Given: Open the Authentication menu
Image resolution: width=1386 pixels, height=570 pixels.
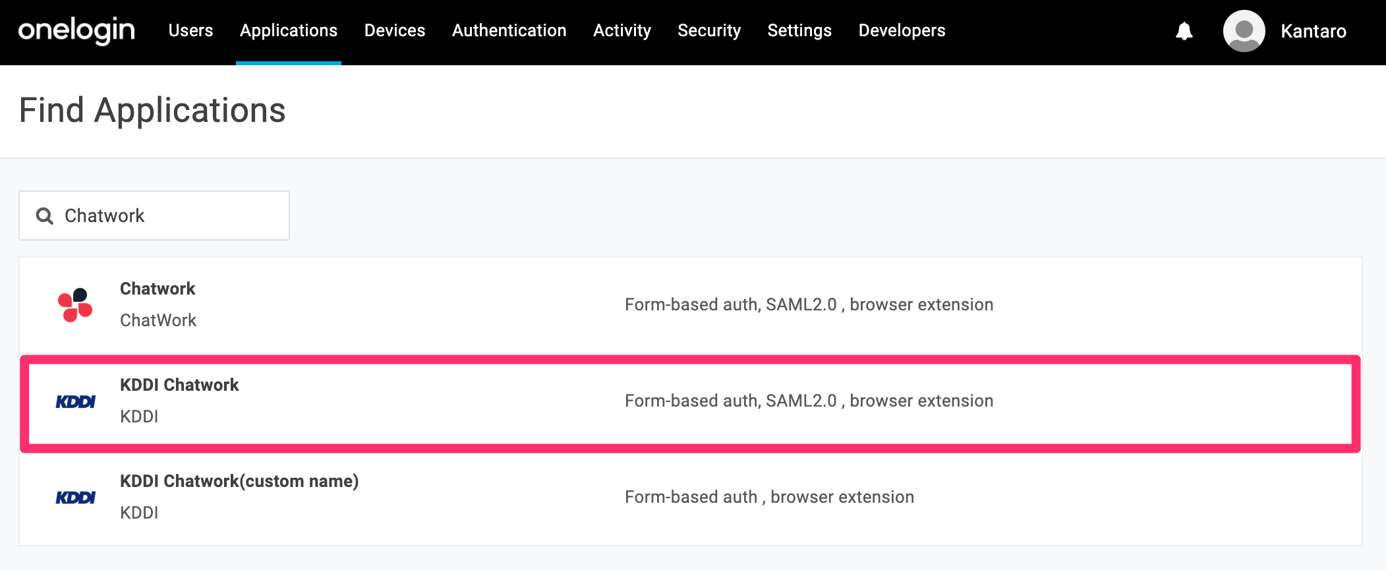Looking at the screenshot, I should 509,31.
